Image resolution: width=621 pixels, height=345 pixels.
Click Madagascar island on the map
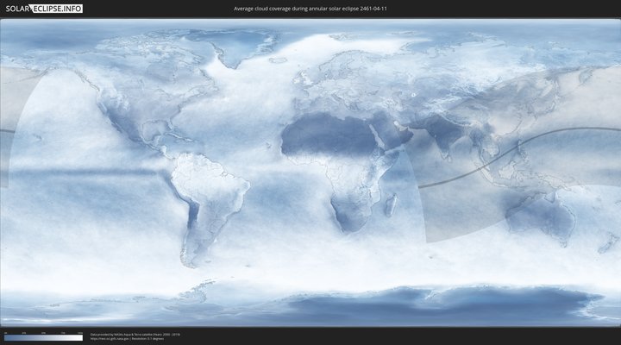coord(390,204)
